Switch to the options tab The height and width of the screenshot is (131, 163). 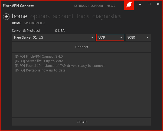click(40, 16)
